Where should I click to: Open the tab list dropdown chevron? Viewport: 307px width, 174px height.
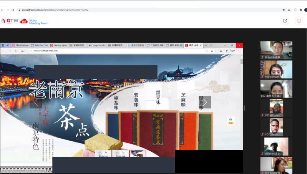coord(211,45)
